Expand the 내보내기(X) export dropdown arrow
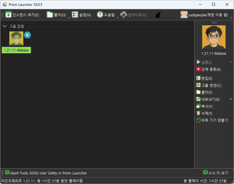 [231, 99]
